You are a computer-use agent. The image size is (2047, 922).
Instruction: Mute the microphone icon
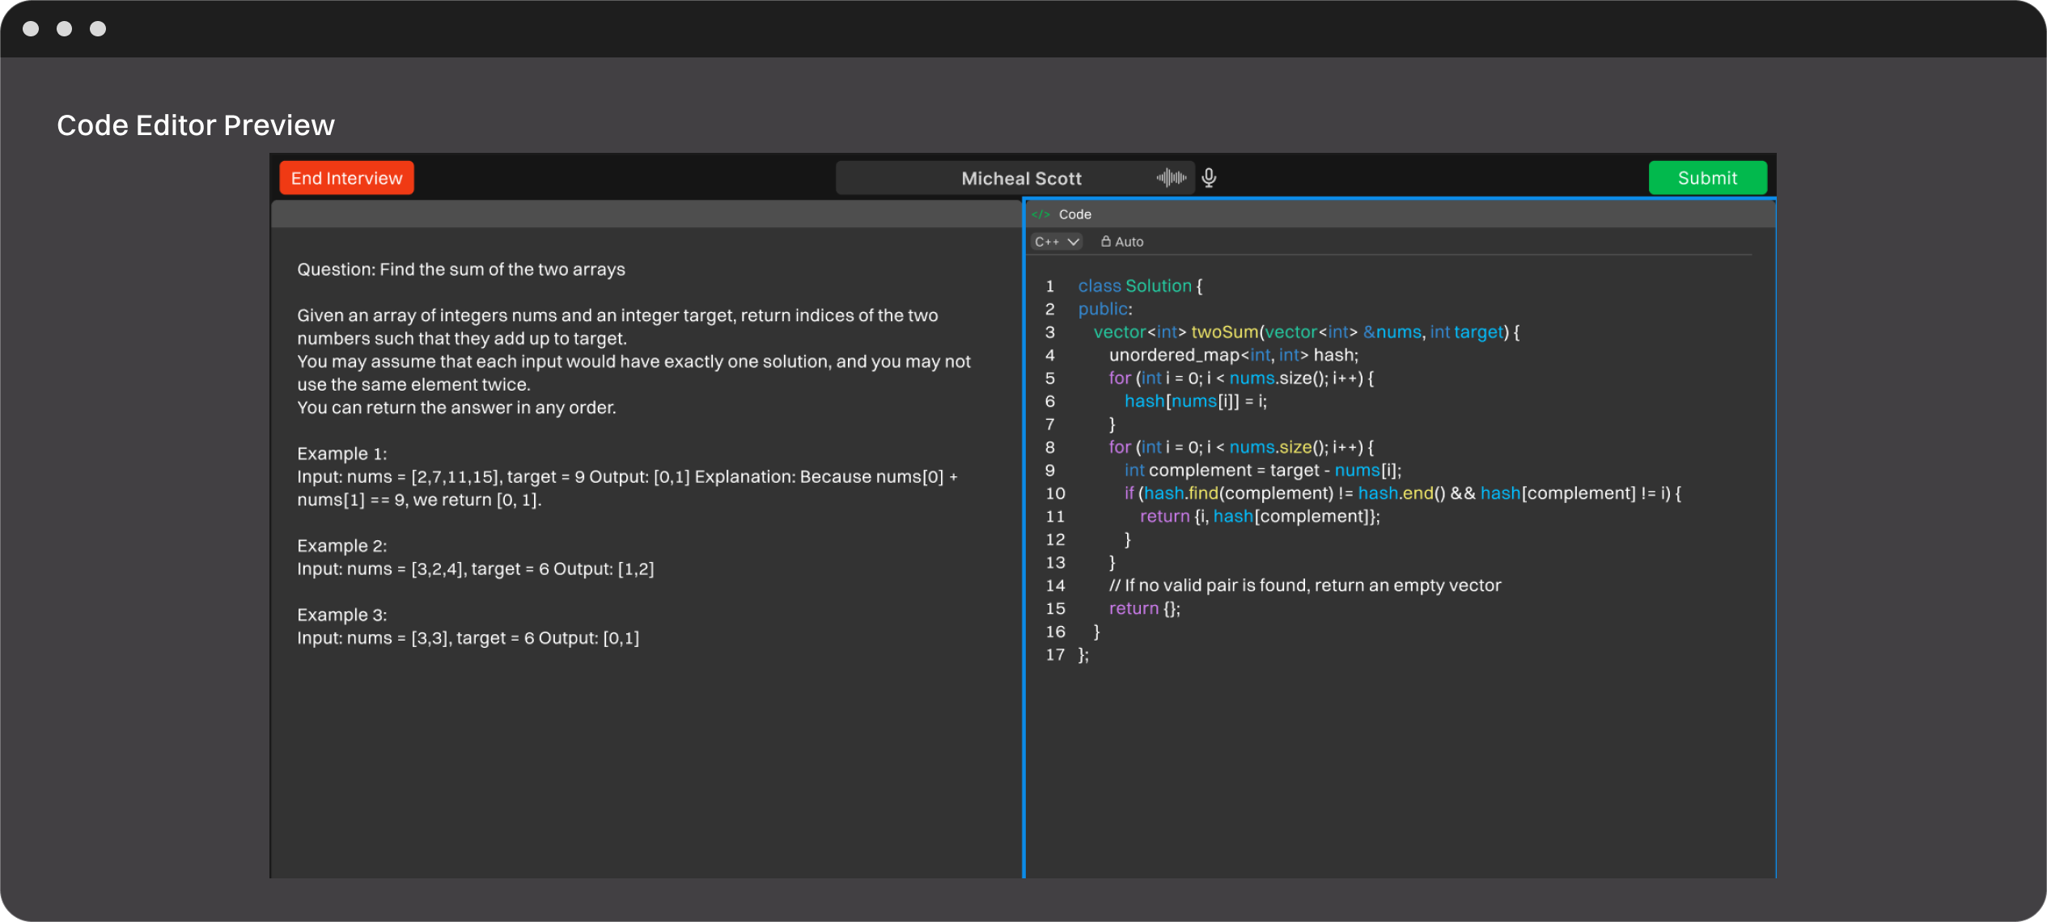pos(1209,178)
